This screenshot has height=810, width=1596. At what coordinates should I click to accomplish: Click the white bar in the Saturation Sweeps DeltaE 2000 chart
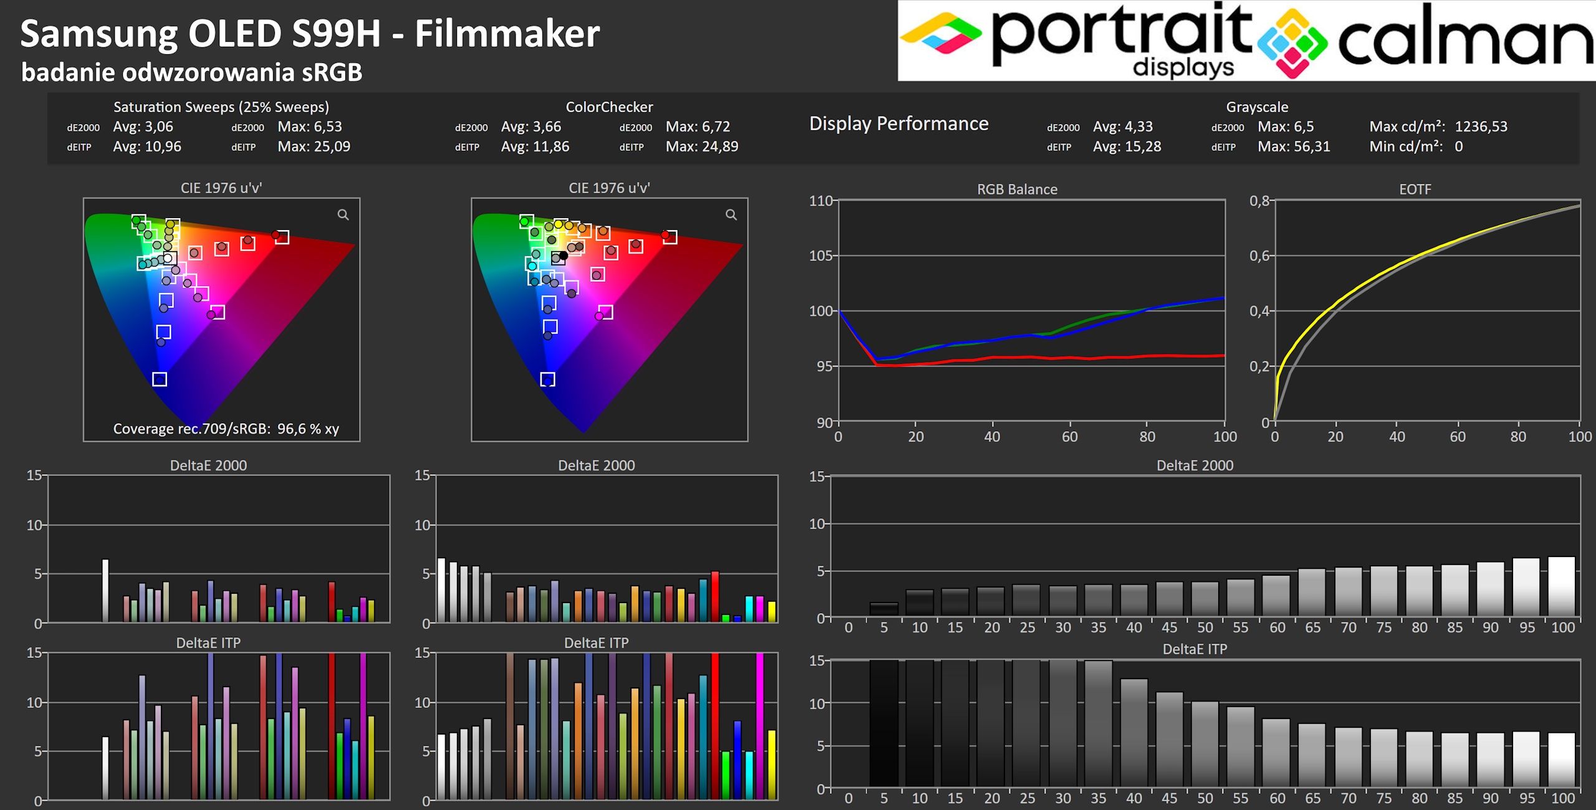(105, 591)
